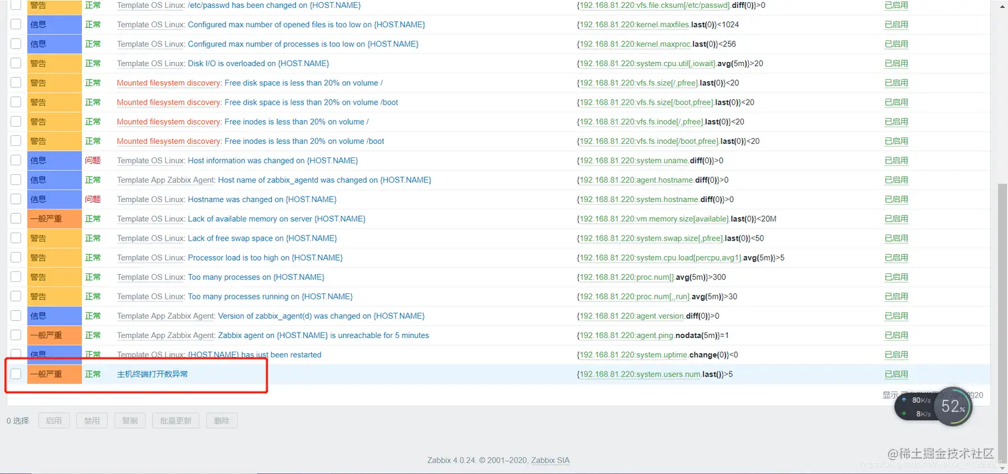Select checkbox for max number of opened files
Screen dimensions: 1008x474
[x=16, y=25]
